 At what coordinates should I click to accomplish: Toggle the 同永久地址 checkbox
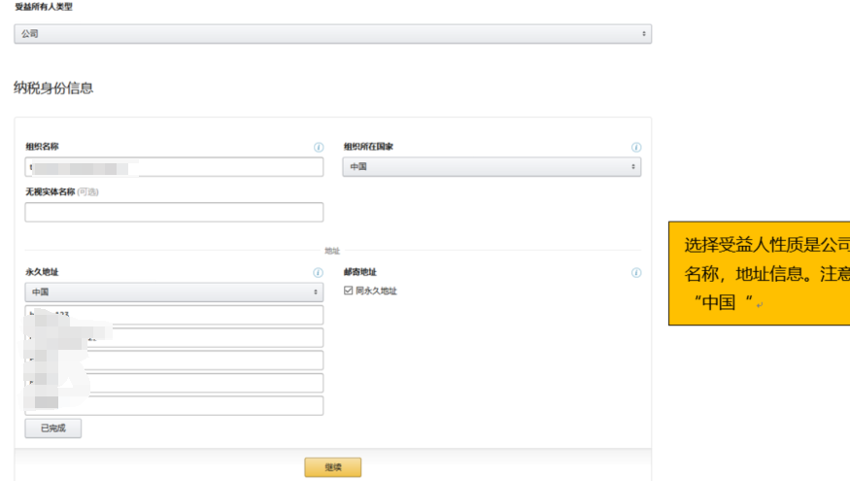click(x=349, y=291)
